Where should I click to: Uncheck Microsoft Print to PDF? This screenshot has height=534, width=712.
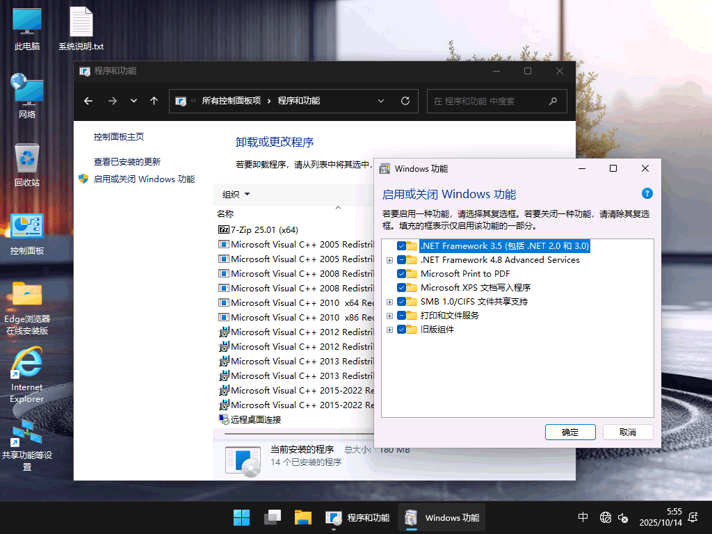[401, 274]
